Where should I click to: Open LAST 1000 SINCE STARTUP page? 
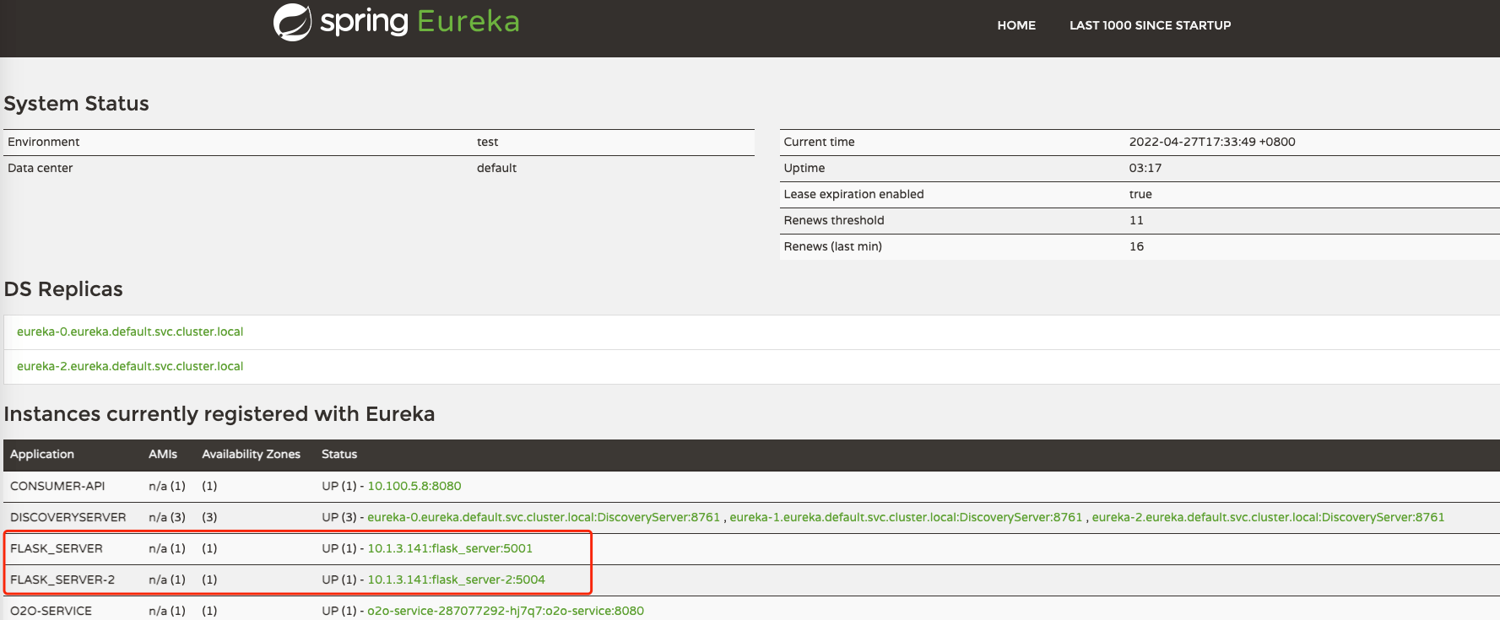(1150, 25)
